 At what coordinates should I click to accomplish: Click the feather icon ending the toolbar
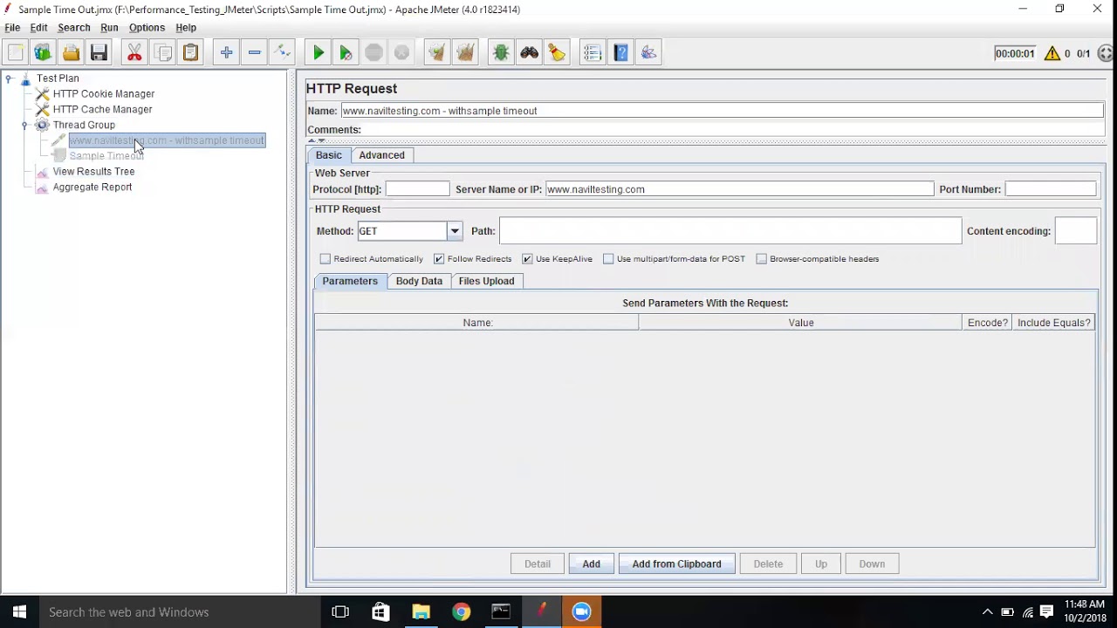pyautogui.click(x=648, y=53)
